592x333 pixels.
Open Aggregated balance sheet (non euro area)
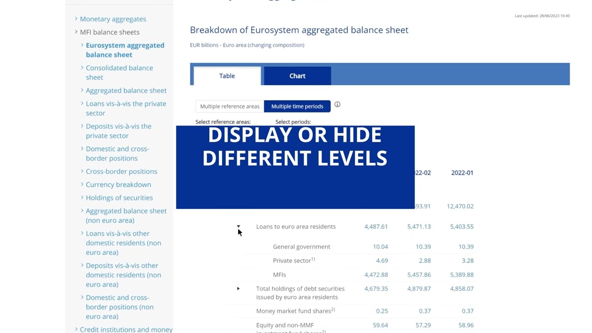[126, 216]
